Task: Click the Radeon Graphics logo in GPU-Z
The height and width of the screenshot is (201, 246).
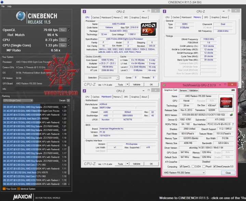Action: click(226, 103)
